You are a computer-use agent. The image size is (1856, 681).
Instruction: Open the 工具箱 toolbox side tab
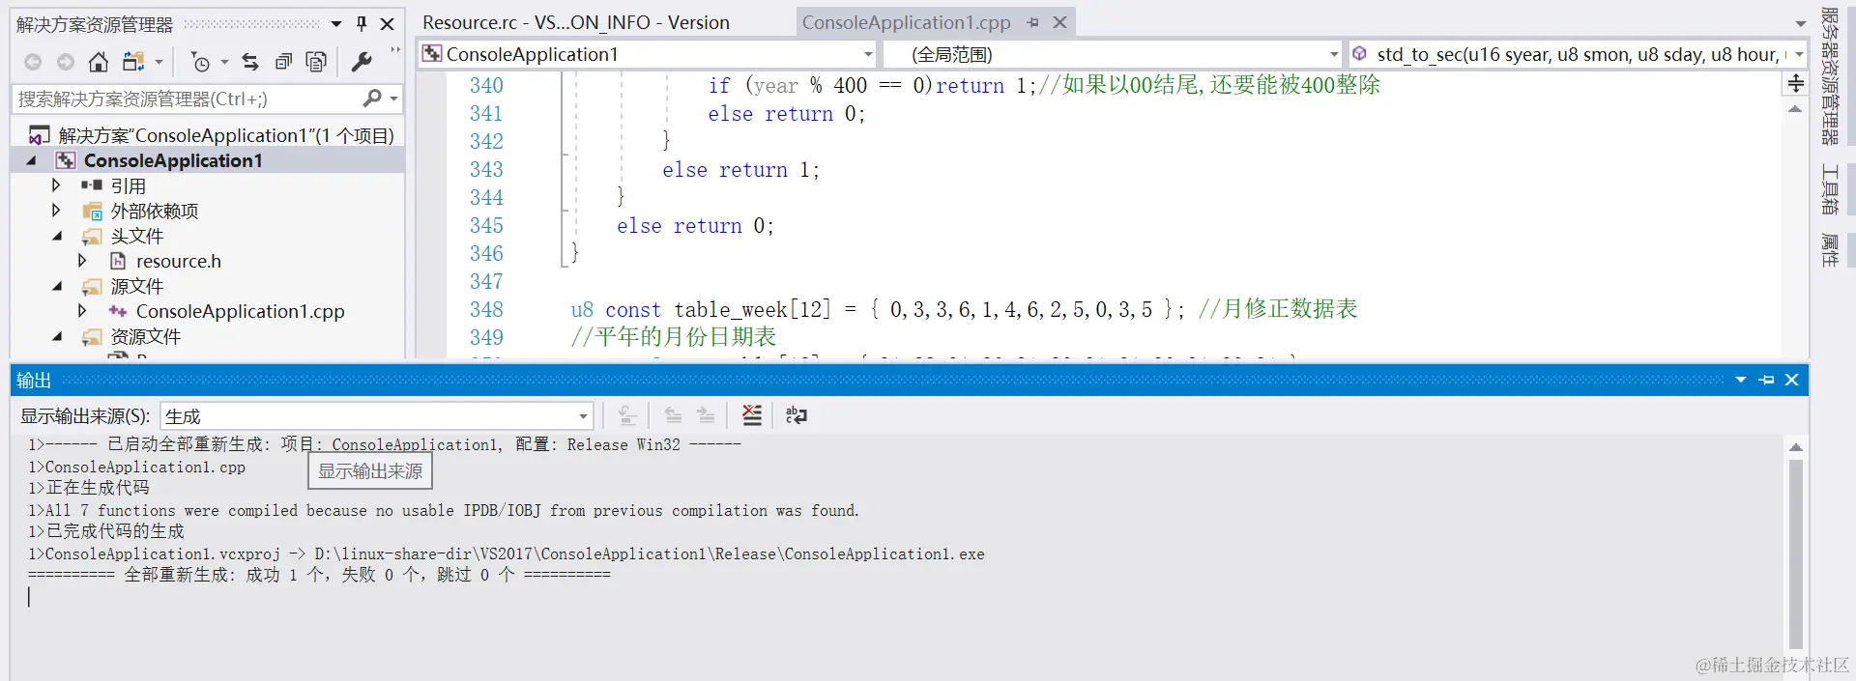[x=1830, y=189]
